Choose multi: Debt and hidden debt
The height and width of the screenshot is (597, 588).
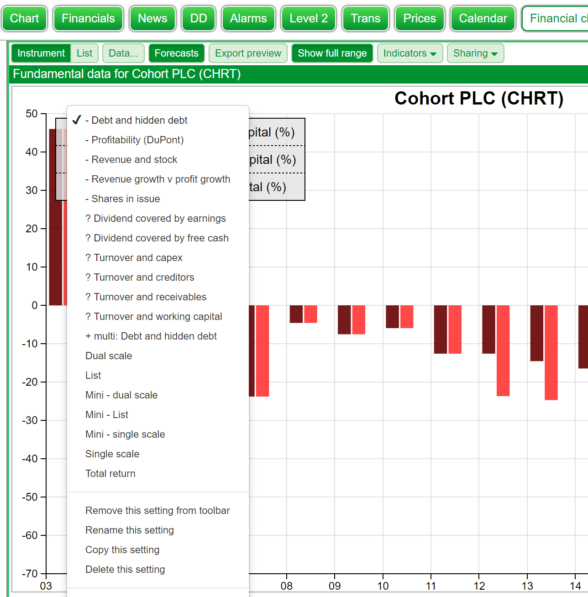158,336
